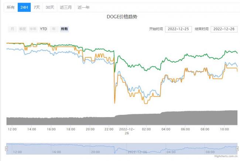Screen dimensions: 240x161
Task: Switch to the 近一年 tab
Action: pyautogui.click(x=83, y=7)
